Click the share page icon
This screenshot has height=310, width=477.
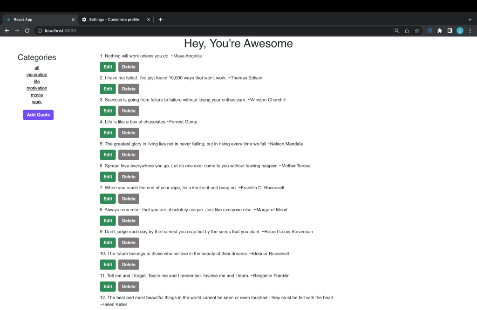pyautogui.click(x=407, y=31)
